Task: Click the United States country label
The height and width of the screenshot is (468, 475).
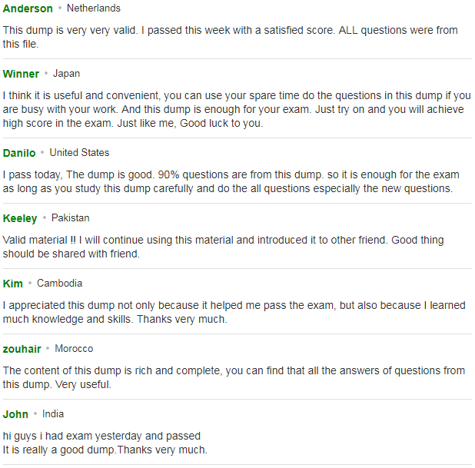Action: (79, 153)
